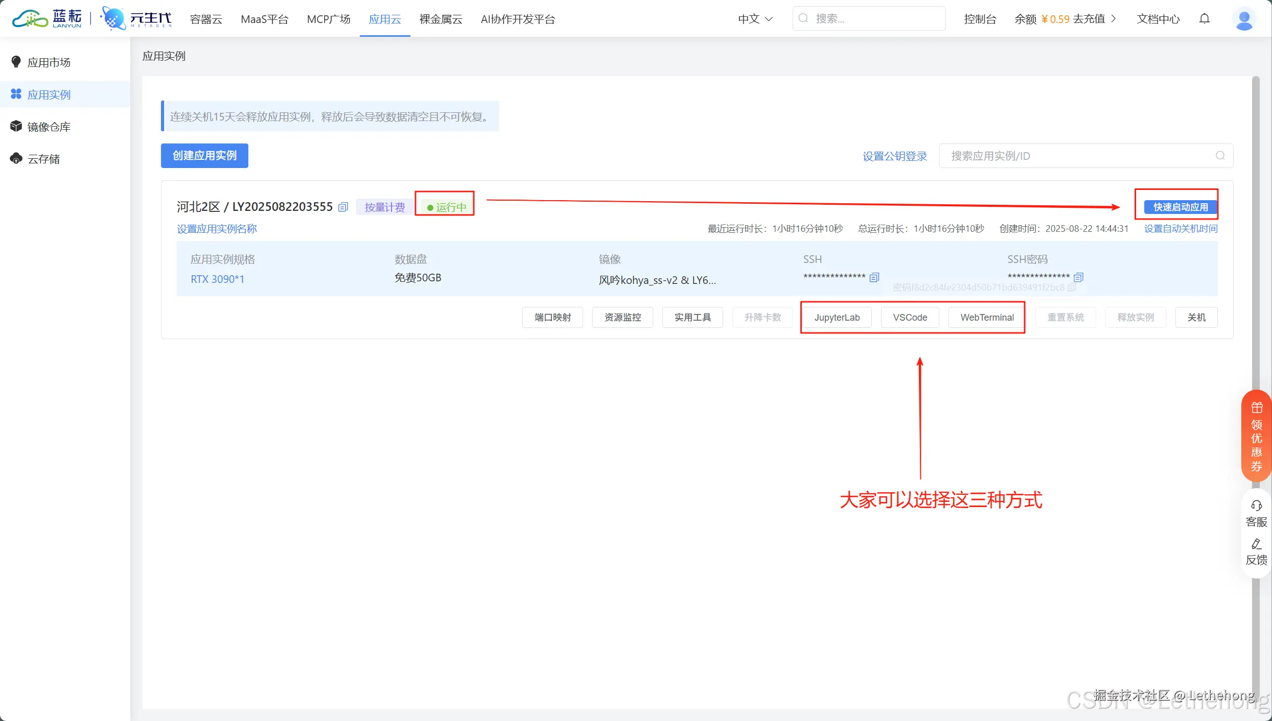Open the user avatar menu
The image size is (1272, 721).
(1244, 19)
